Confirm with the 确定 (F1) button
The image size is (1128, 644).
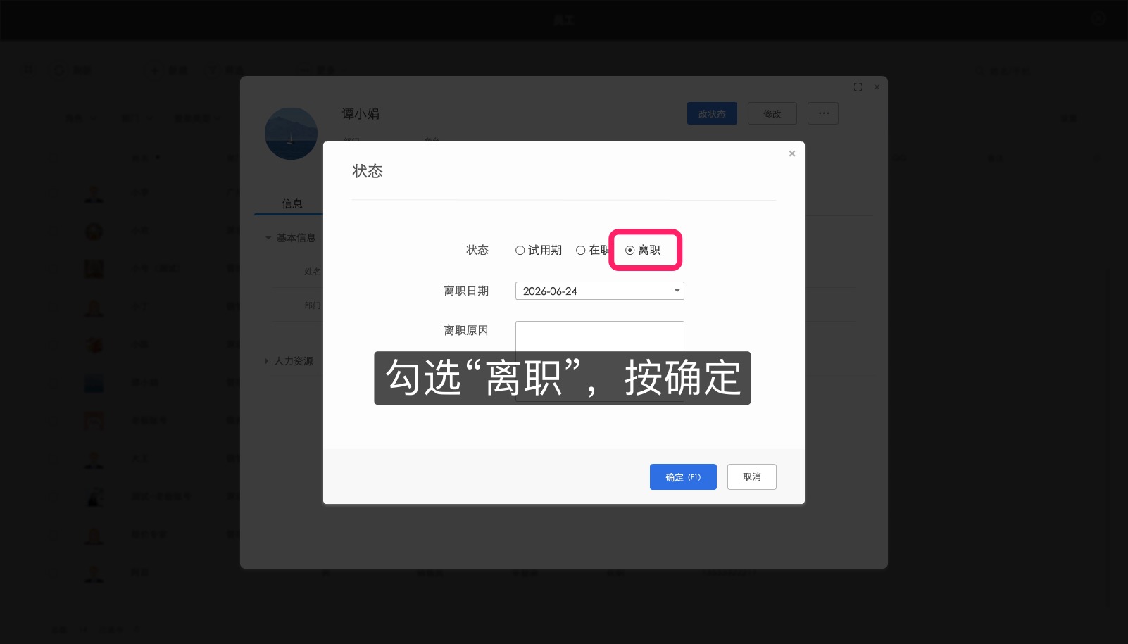[x=683, y=476]
